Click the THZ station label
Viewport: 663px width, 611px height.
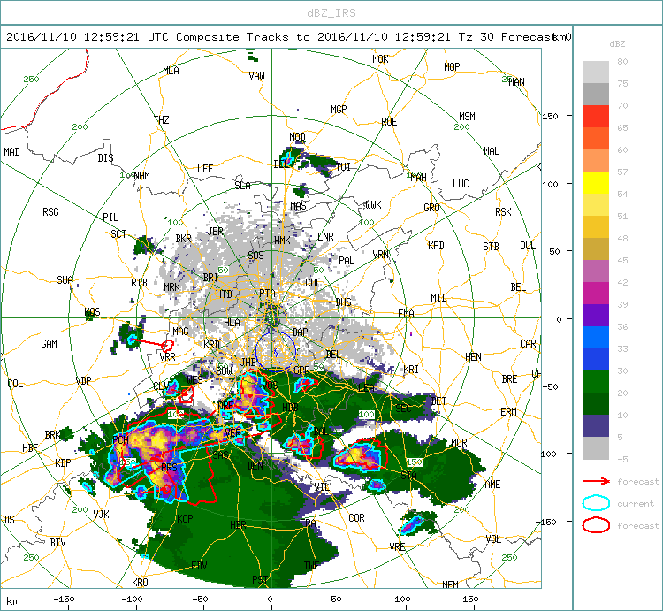(162, 120)
